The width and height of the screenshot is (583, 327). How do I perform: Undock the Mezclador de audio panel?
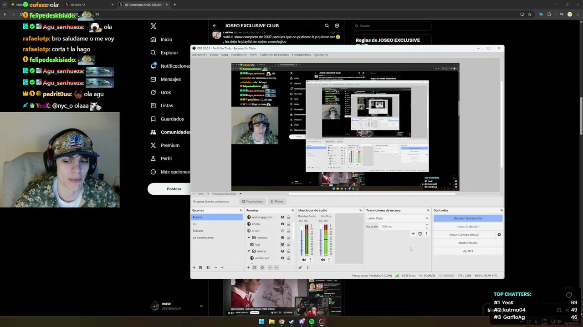(361, 210)
